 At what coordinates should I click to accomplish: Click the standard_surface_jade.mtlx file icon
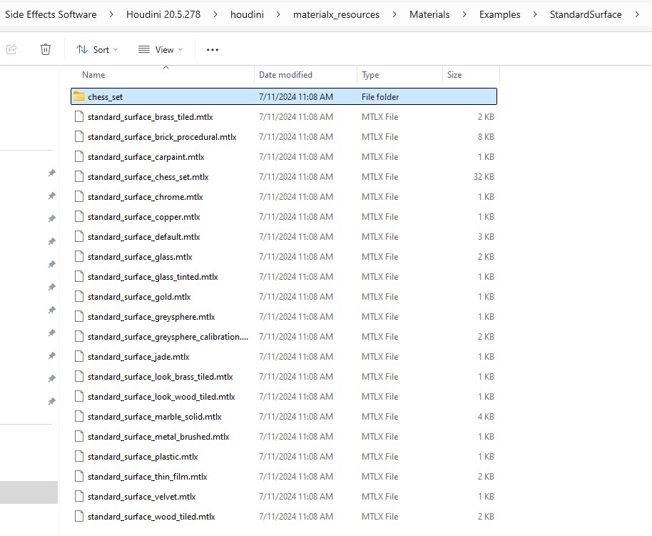pyautogui.click(x=79, y=356)
